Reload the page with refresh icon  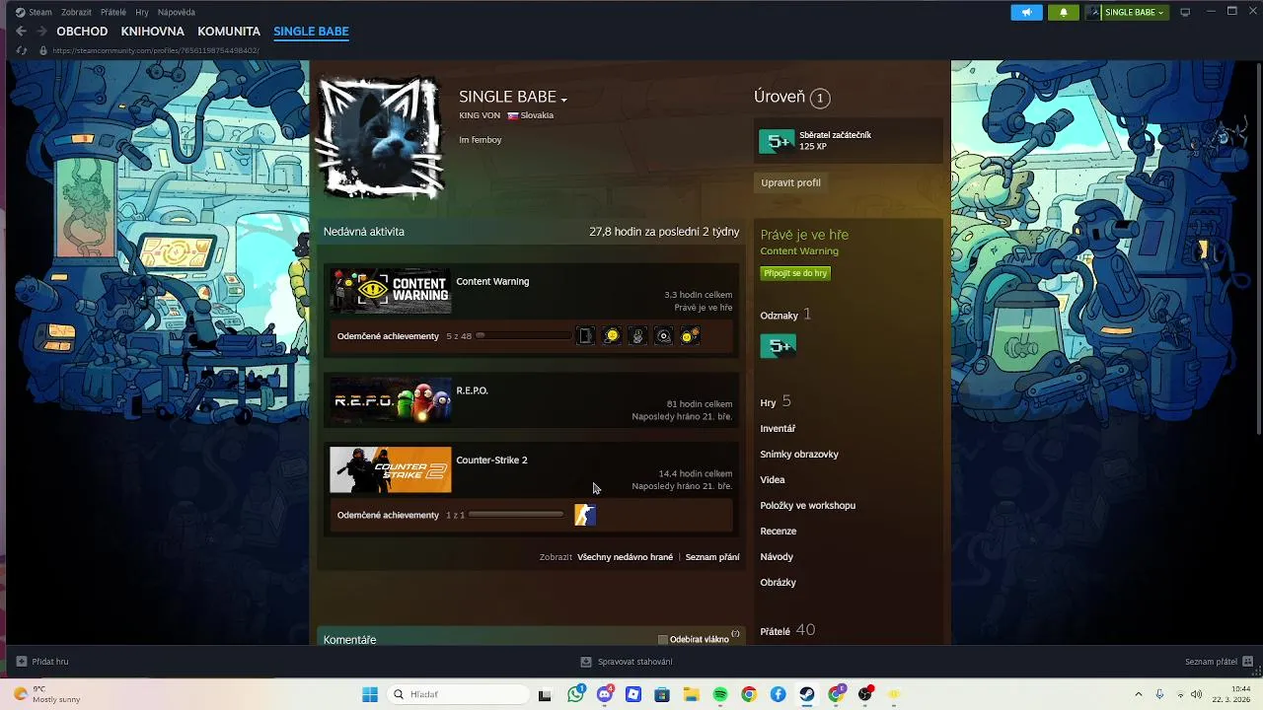(22, 50)
